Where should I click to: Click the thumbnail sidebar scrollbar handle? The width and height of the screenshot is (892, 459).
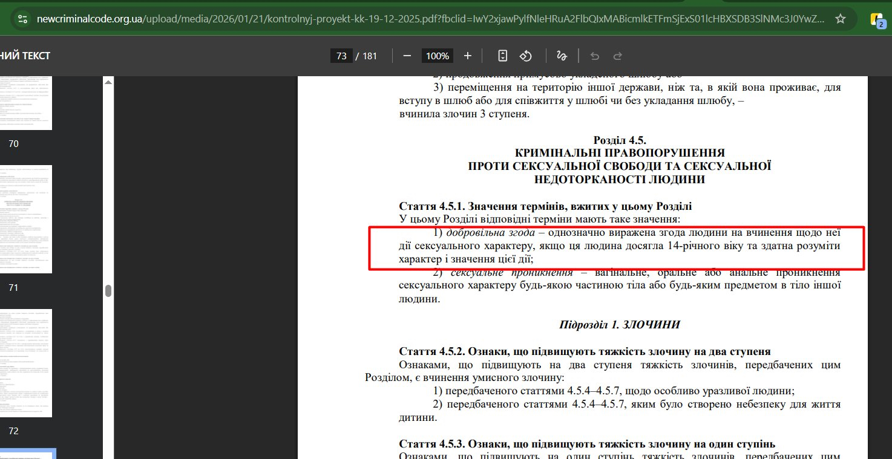tap(108, 291)
